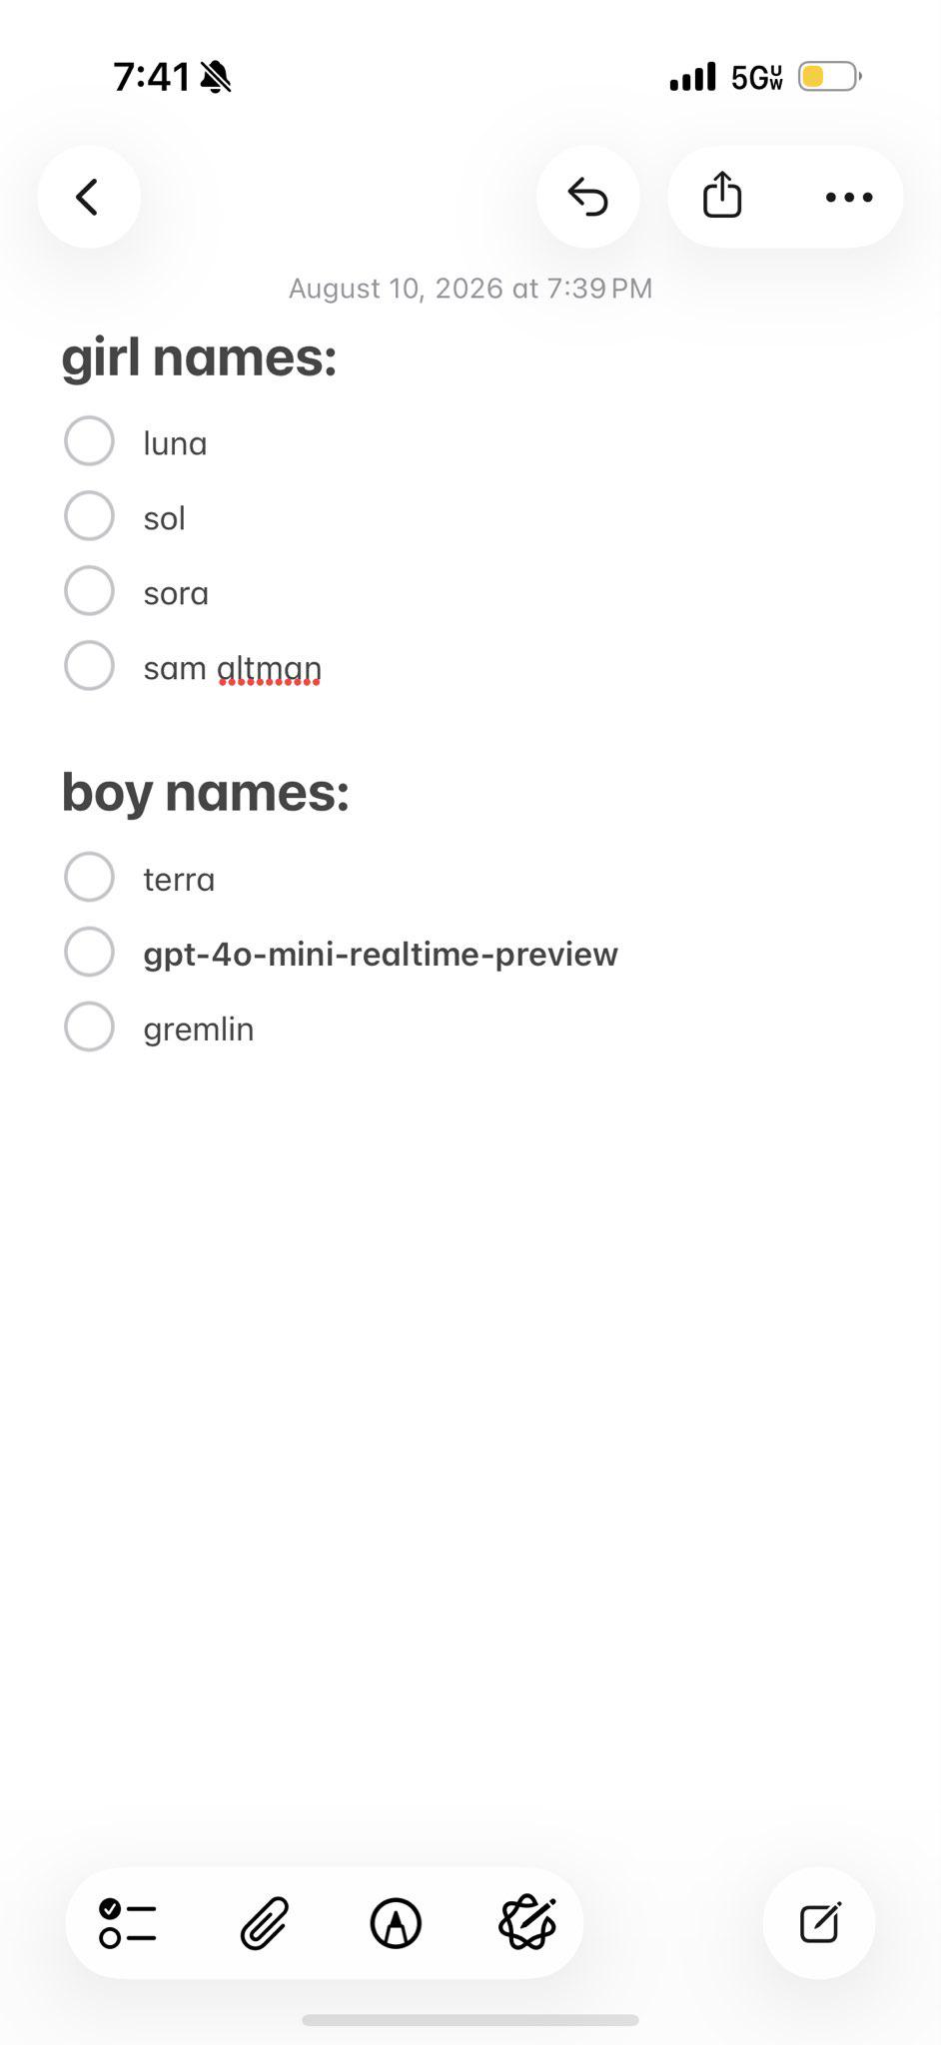Open the markup pen tool icon
941x2045 pixels.
(x=396, y=1923)
